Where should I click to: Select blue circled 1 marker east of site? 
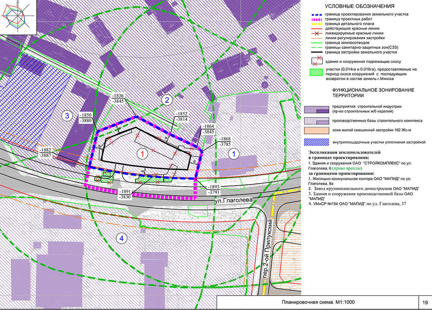click(x=234, y=154)
